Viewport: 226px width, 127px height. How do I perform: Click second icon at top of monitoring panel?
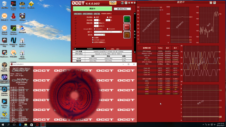tap(215, 2)
